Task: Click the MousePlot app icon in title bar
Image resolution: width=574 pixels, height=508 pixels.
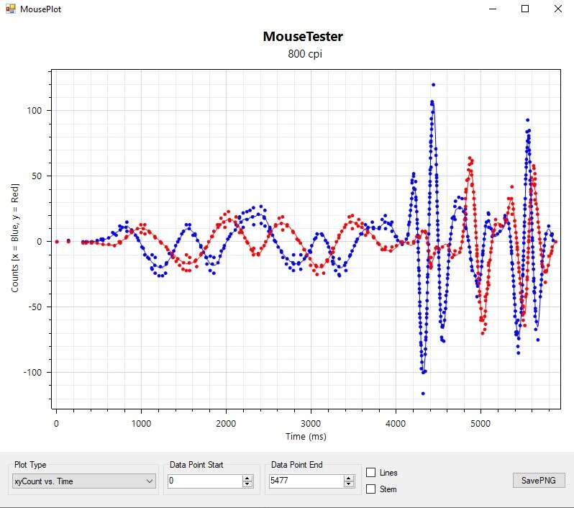Action: (x=11, y=9)
